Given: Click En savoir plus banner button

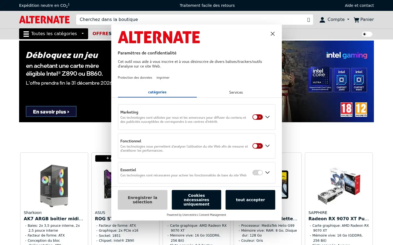Looking at the screenshot, I should [51, 112].
